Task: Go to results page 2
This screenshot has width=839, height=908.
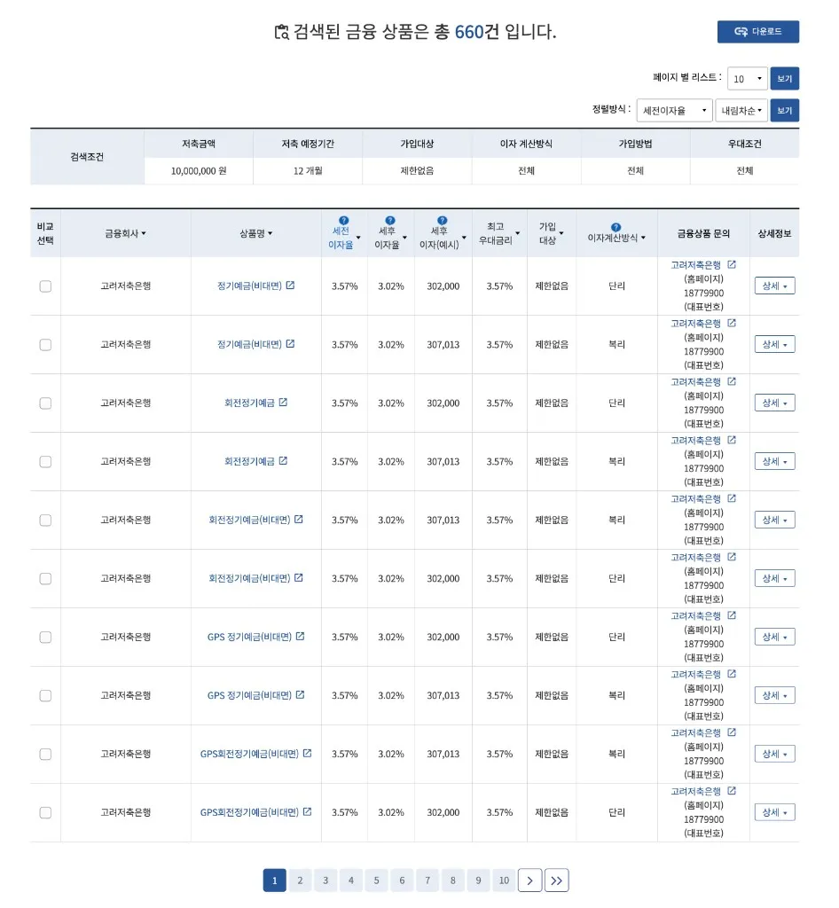Action: point(300,881)
